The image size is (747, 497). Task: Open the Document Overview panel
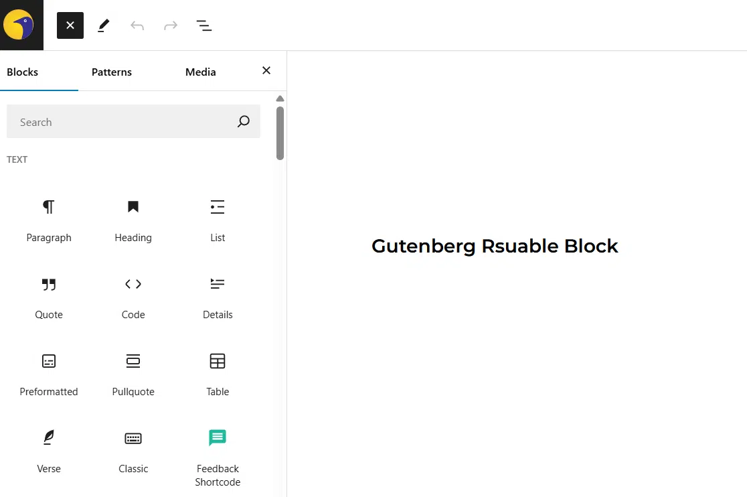[x=204, y=25]
